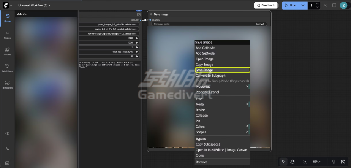This screenshot has width=351, height=168.
Task: Open the ComfyUI logo dropdown chevron
Action: (x=11, y=5)
